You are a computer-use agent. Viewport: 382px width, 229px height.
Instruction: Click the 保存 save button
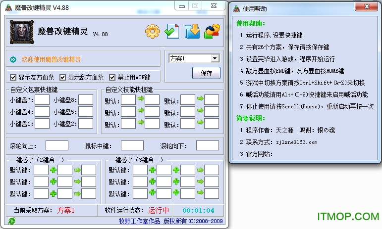point(206,73)
